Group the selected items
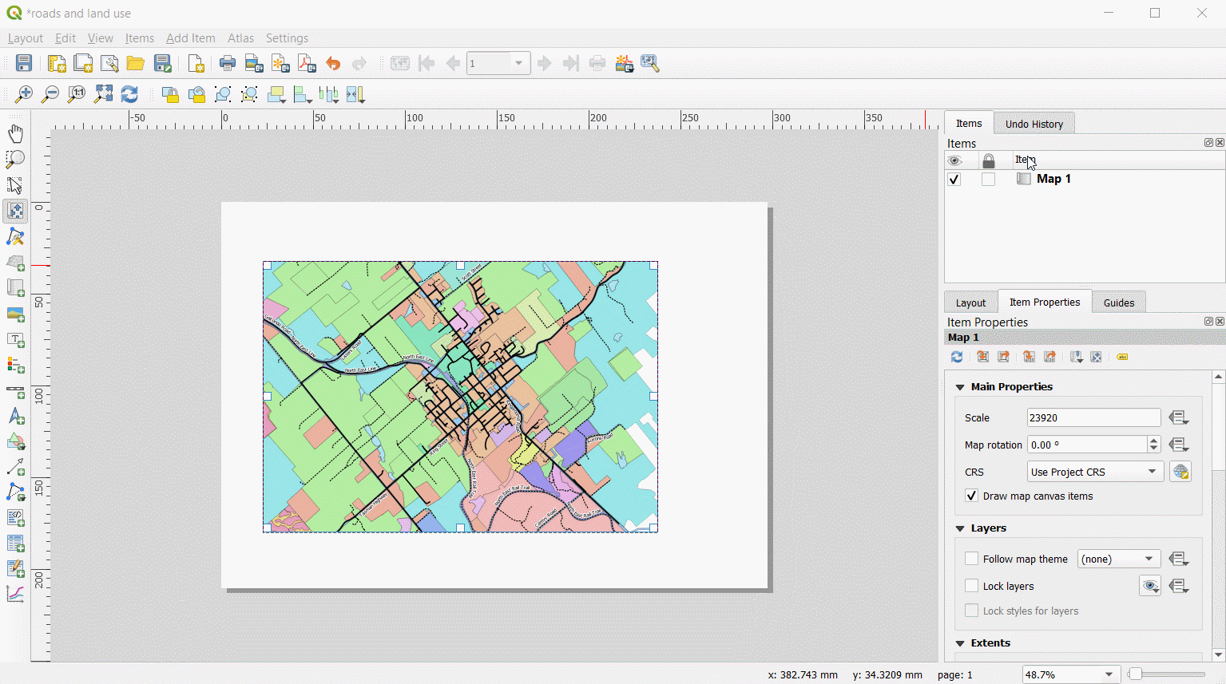Image resolution: width=1226 pixels, height=684 pixels. point(223,95)
